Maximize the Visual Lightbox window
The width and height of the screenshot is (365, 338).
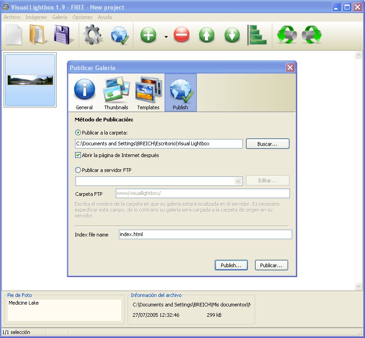(x=347, y=7)
